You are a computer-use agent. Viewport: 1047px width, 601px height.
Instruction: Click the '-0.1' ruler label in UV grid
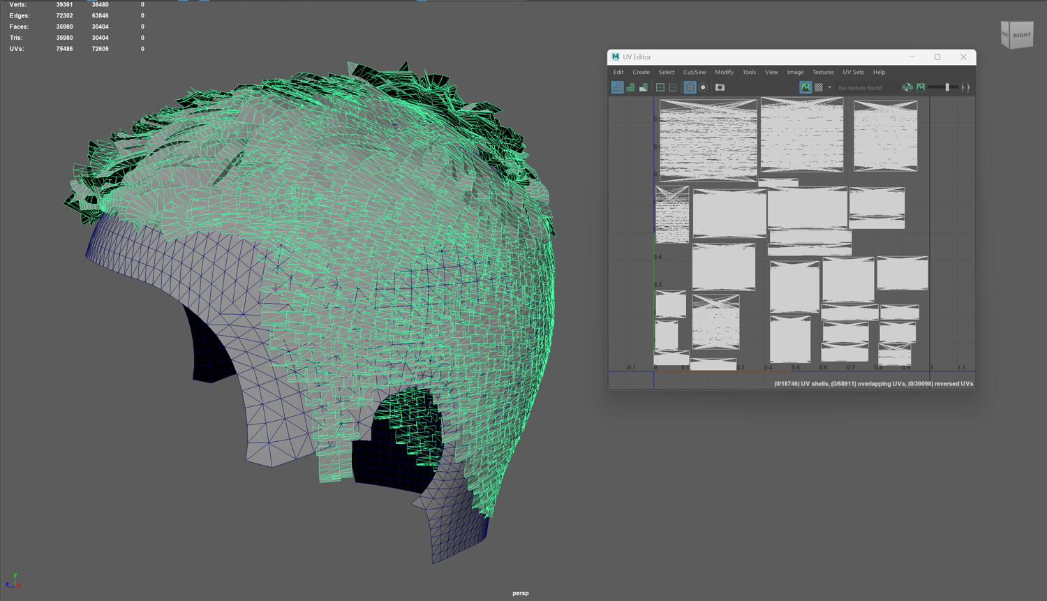[631, 367]
